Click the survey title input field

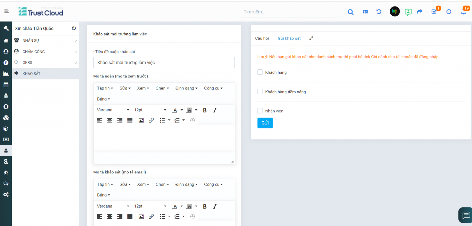pyautogui.click(x=164, y=63)
